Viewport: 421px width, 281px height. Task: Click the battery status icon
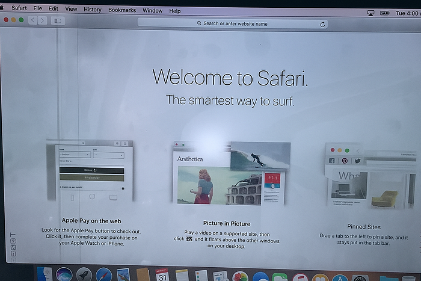pos(384,13)
